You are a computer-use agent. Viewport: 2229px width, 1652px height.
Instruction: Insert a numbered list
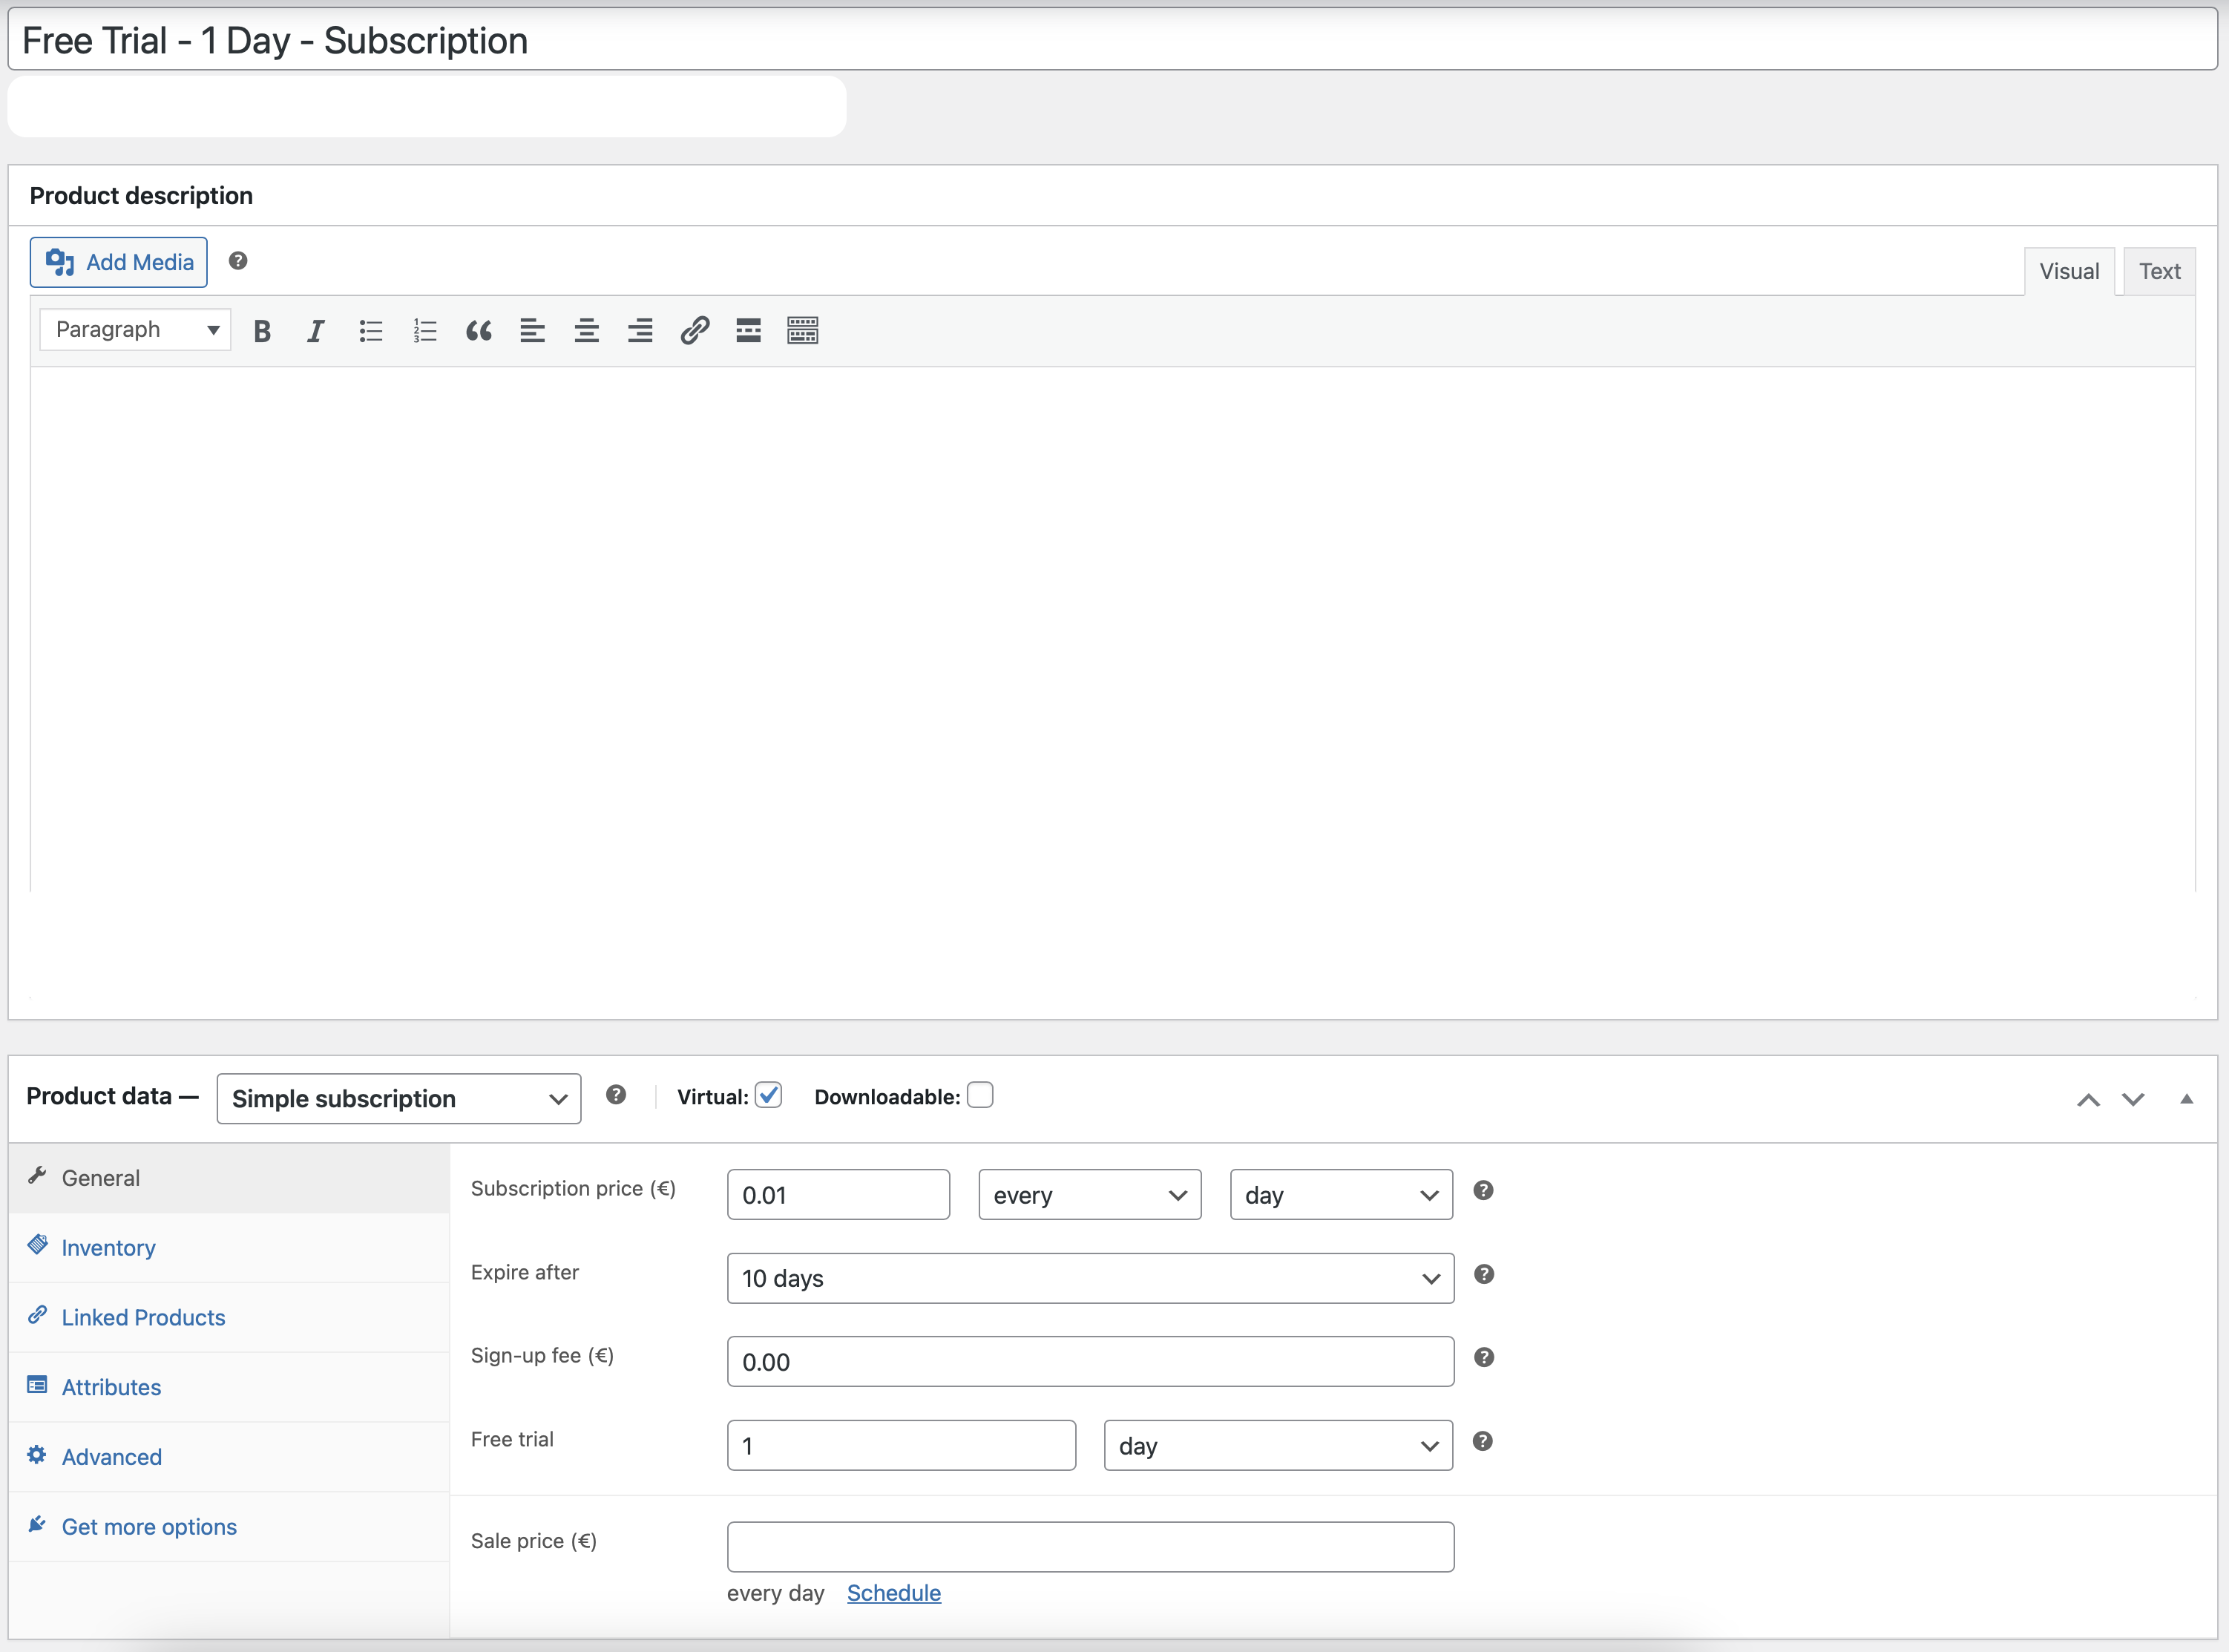coord(425,331)
